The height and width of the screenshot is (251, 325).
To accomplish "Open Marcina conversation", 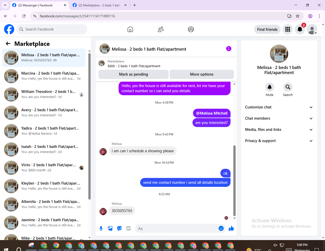I will tap(44, 76).
